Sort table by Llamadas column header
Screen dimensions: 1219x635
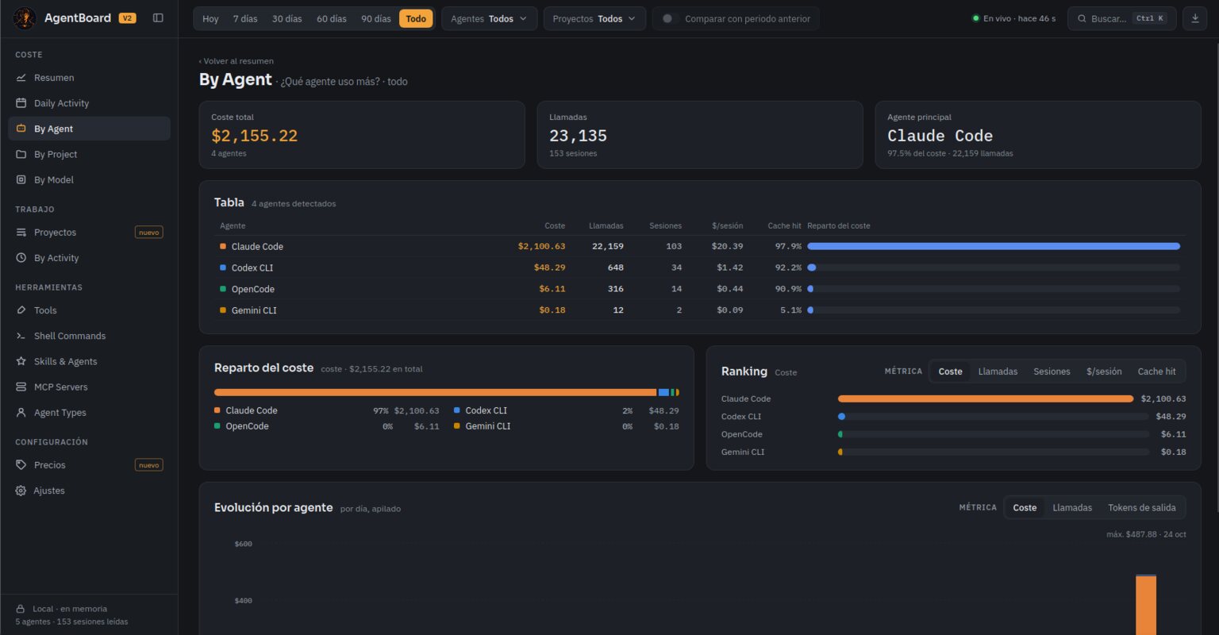click(x=606, y=225)
